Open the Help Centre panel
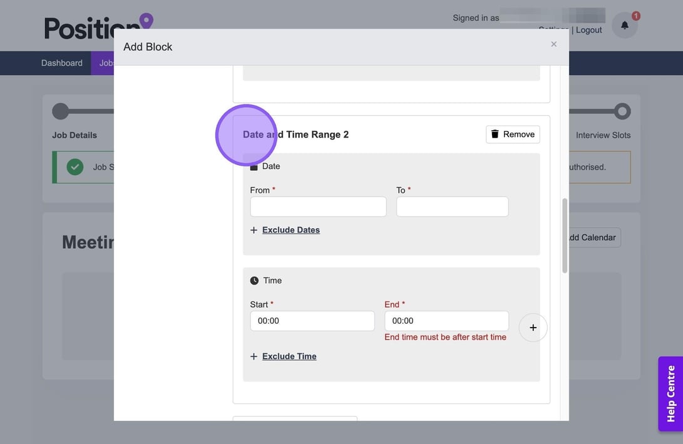Screen dimensions: 683x444 click(x=670, y=394)
